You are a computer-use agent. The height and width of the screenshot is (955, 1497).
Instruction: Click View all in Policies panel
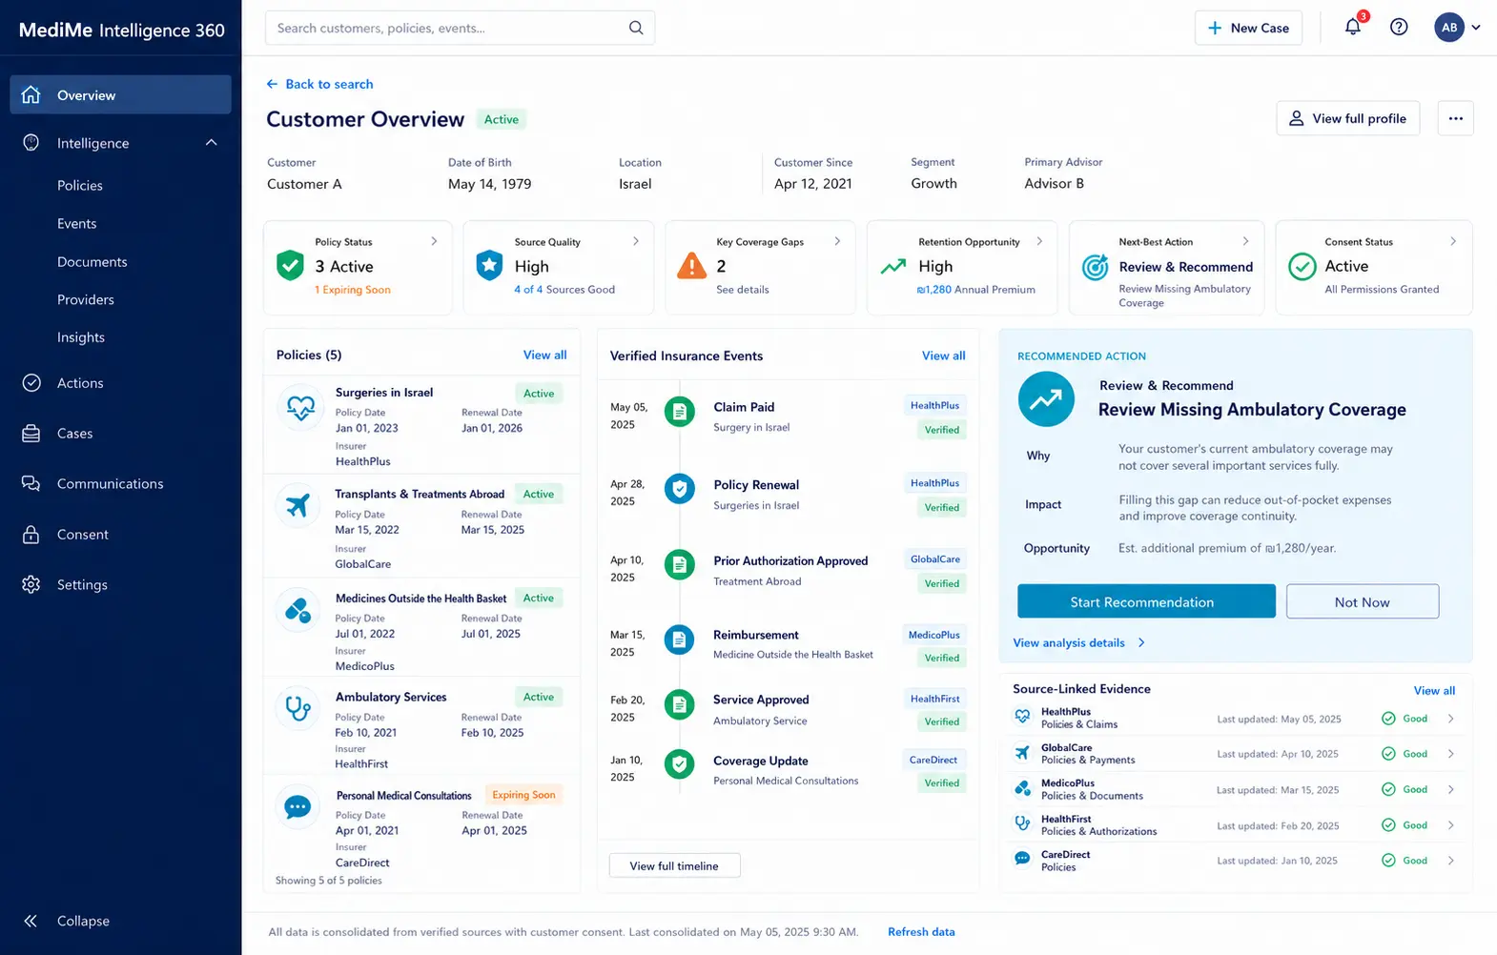pos(544,355)
